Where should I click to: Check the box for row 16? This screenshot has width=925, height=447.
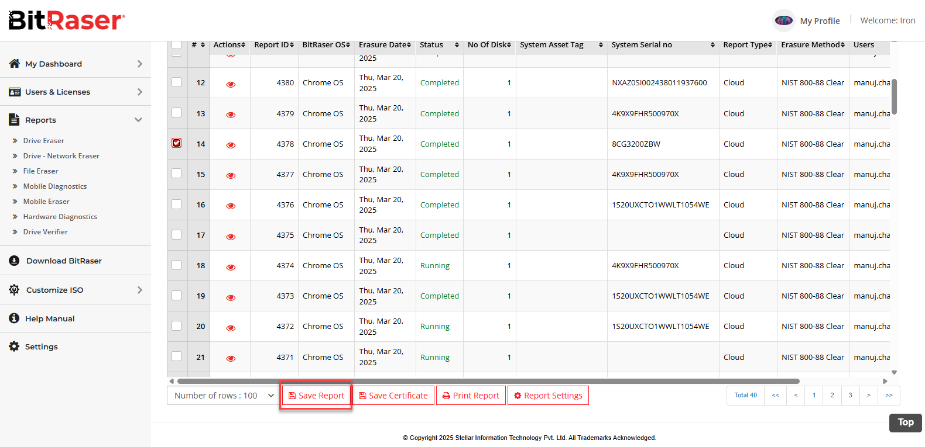176,204
